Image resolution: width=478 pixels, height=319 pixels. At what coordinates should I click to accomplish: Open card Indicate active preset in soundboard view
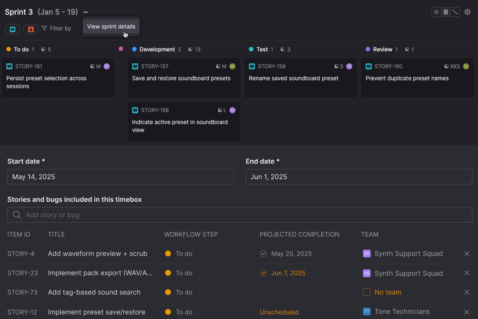tap(184, 122)
